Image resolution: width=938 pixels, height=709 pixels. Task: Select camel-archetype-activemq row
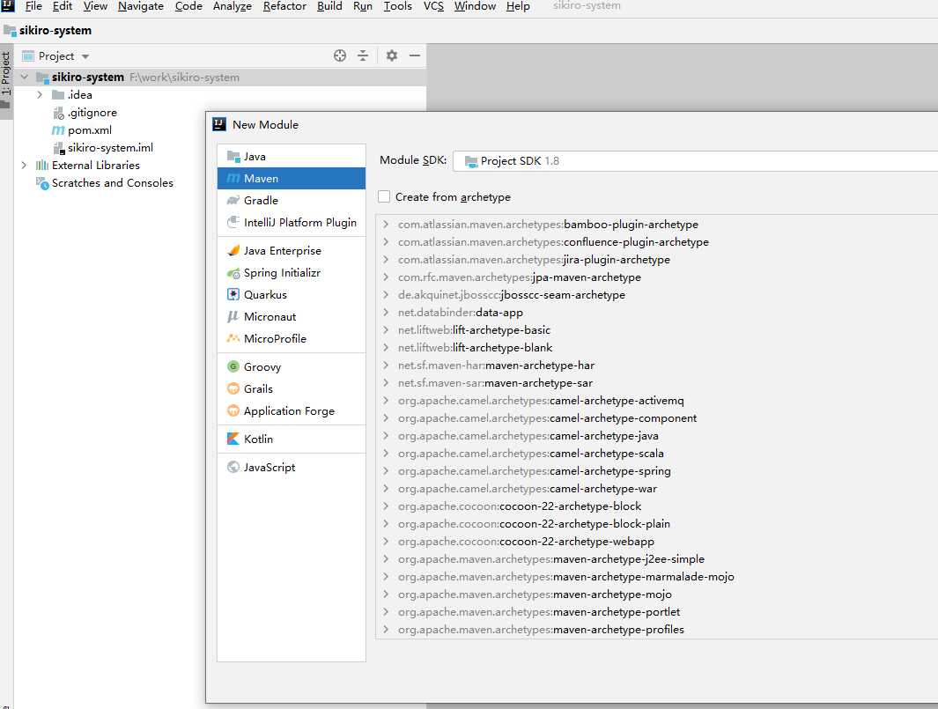(x=656, y=400)
